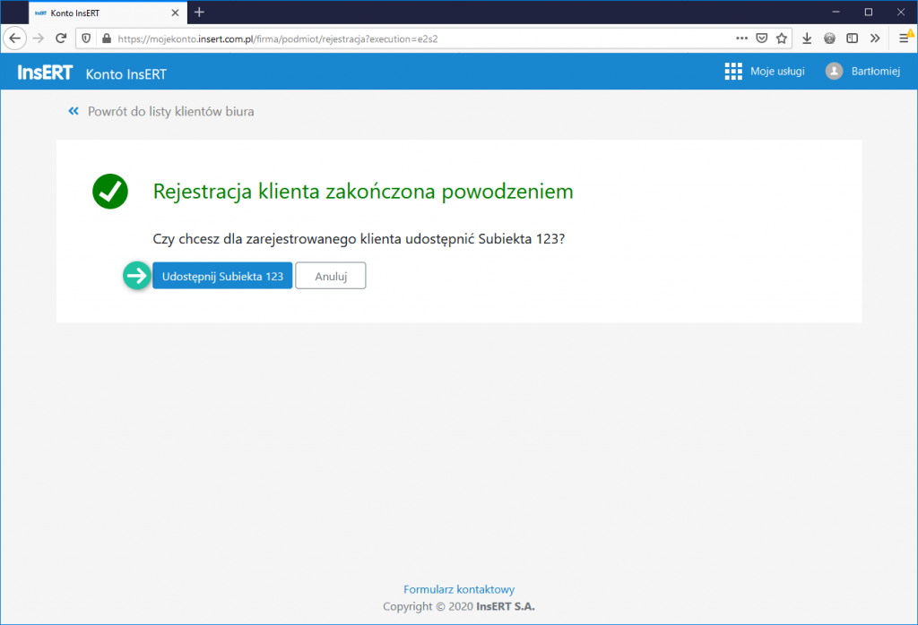Click the browser forward arrow button
This screenshot has width=918, height=625.
click(x=38, y=39)
